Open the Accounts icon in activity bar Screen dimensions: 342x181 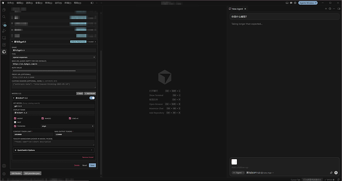pyautogui.click(x=4, y=166)
